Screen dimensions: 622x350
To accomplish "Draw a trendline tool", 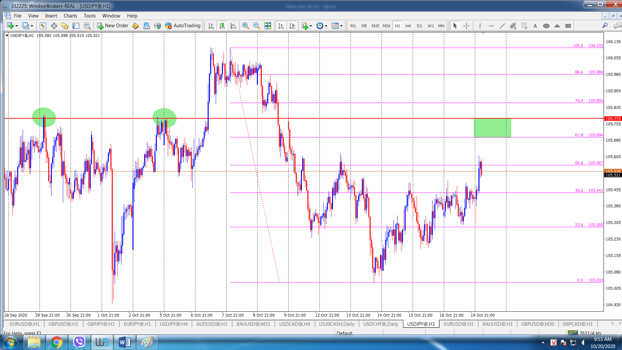I will tap(502, 26).
